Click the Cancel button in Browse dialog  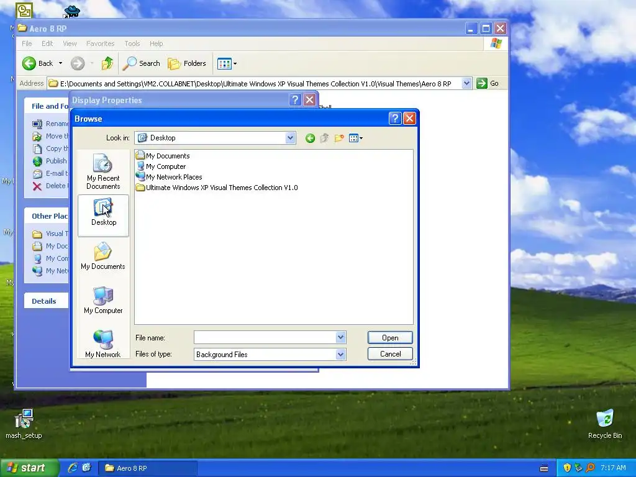click(390, 353)
